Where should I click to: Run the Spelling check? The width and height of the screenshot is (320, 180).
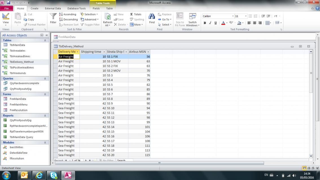coord(137,19)
